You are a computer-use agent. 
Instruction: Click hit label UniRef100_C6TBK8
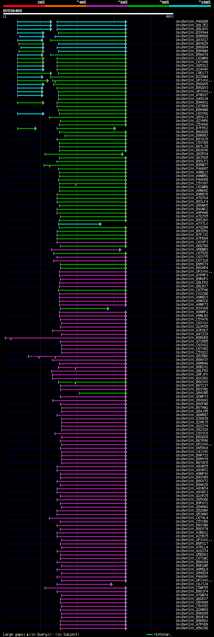[x=192, y=106]
